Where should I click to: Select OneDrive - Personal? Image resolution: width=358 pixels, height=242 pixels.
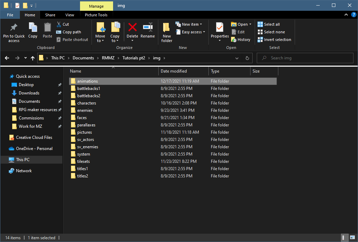coord(34,149)
